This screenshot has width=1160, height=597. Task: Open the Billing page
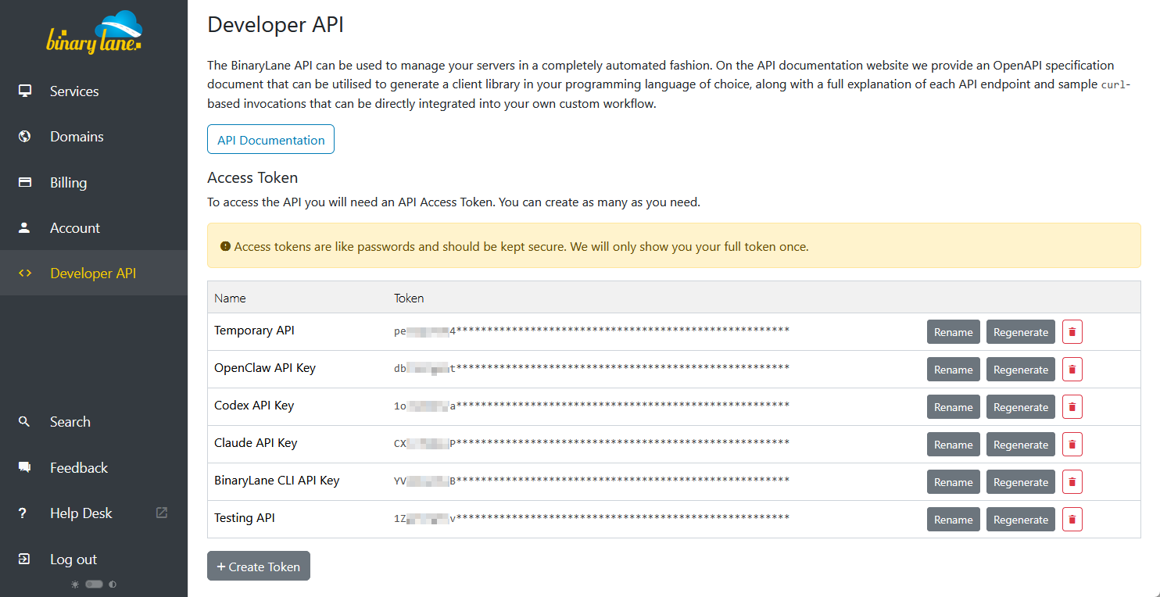click(x=94, y=182)
